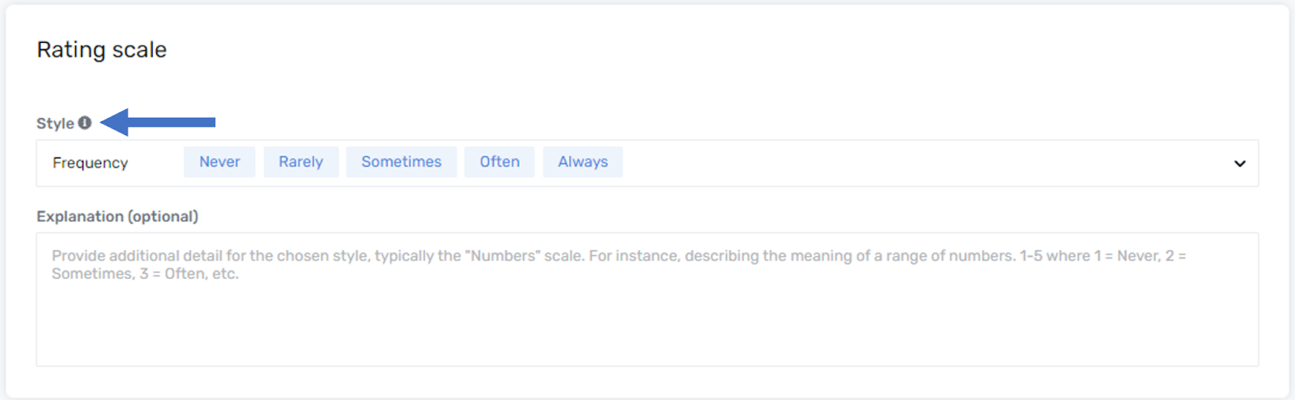Select the Always rating chip
The width and height of the screenshot is (1295, 400).
(583, 162)
